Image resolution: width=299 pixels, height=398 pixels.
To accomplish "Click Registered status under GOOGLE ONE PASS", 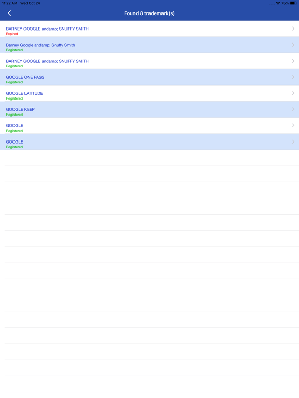I will (x=15, y=82).
